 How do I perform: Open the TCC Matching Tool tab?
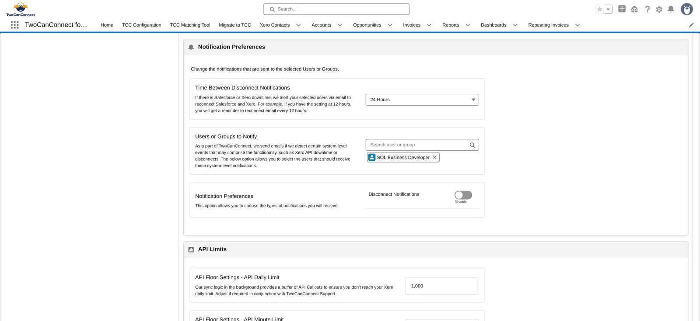pyautogui.click(x=190, y=25)
